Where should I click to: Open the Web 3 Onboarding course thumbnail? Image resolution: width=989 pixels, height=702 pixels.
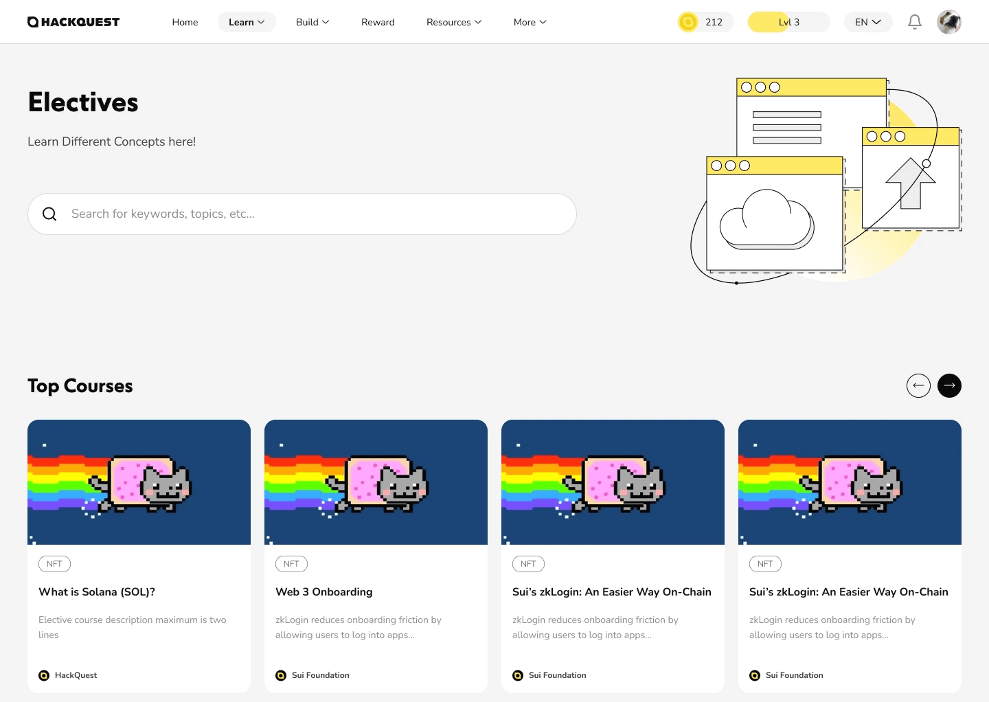pyautogui.click(x=376, y=482)
